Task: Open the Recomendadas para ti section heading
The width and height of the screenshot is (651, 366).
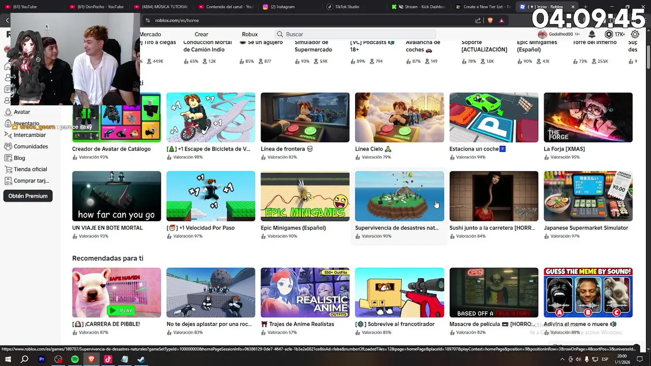Action: coord(108,258)
